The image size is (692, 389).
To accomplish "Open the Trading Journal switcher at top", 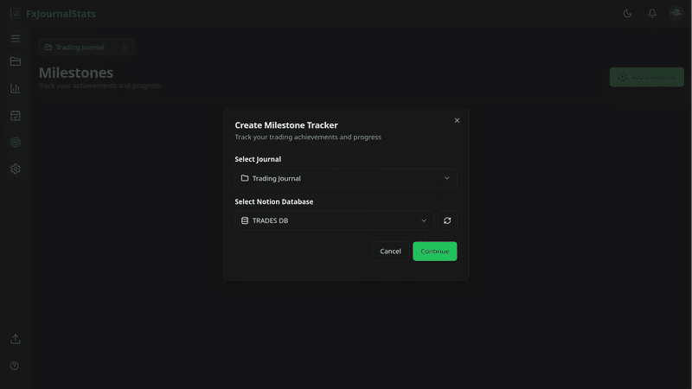I will point(86,48).
